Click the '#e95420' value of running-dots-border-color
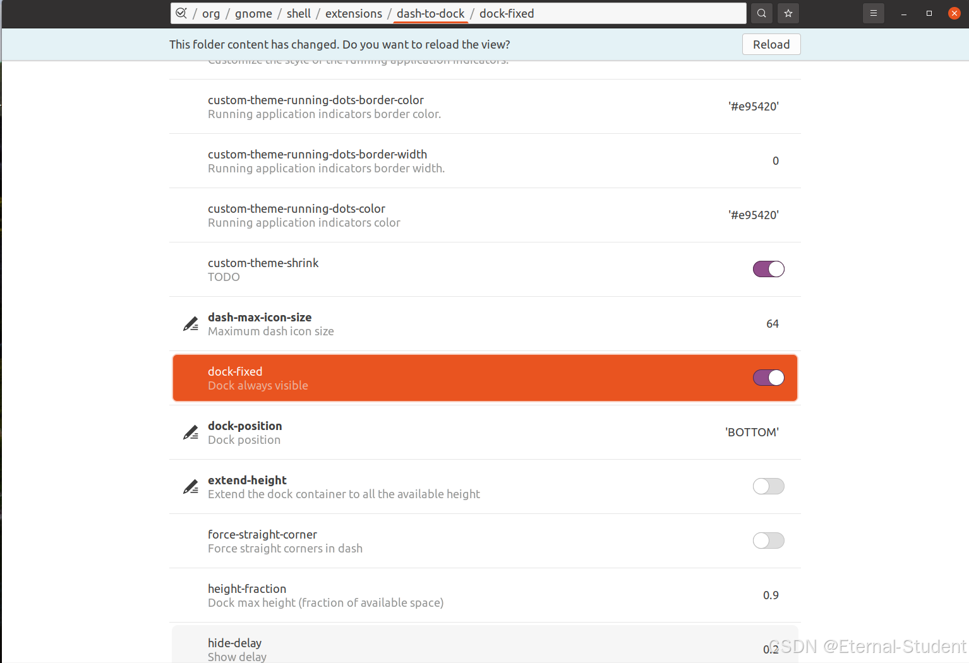The width and height of the screenshot is (969, 663). point(754,107)
